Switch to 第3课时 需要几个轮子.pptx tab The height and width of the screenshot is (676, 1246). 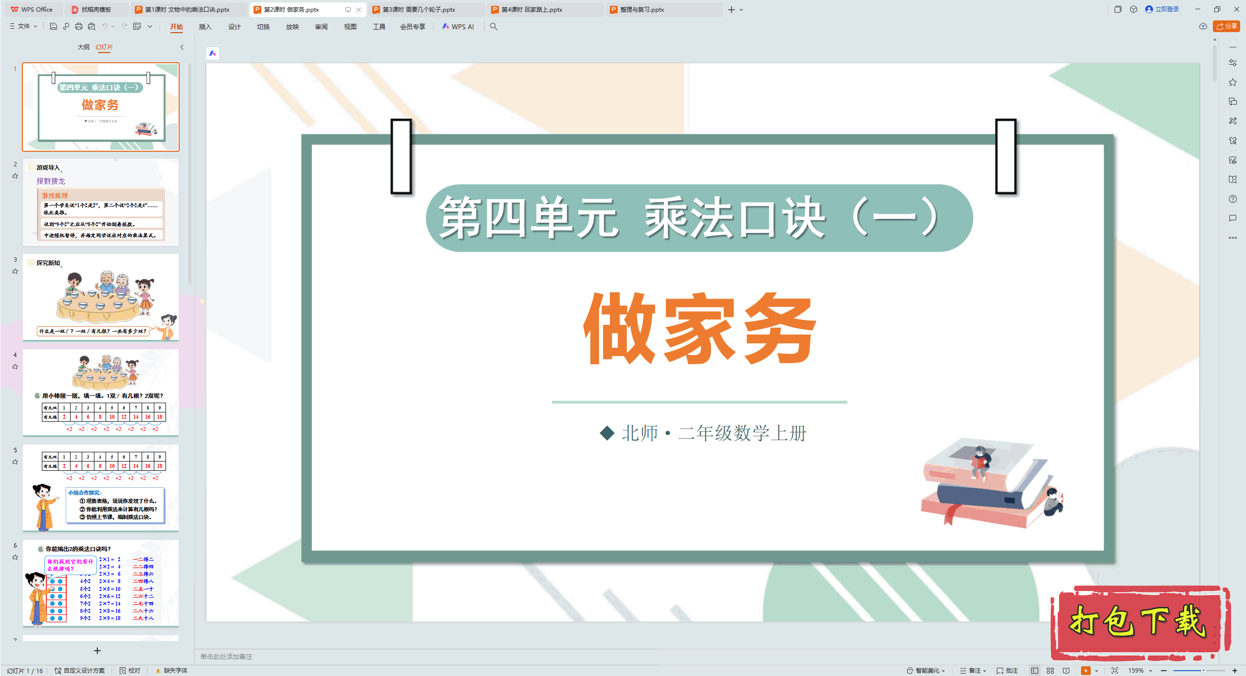point(419,9)
